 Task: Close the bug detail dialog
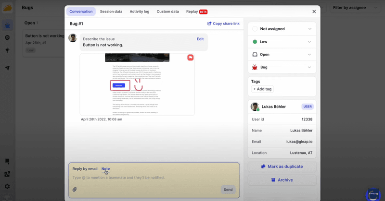pos(314,12)
